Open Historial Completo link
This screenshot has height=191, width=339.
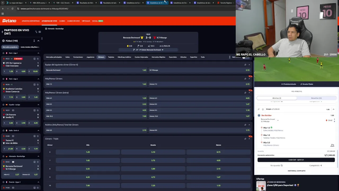pos(296,171)
